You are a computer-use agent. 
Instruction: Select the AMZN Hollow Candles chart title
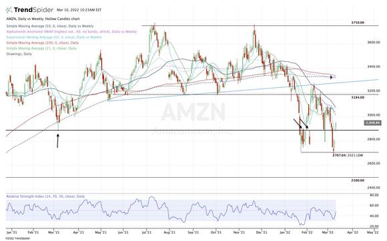tap(43, 19)
